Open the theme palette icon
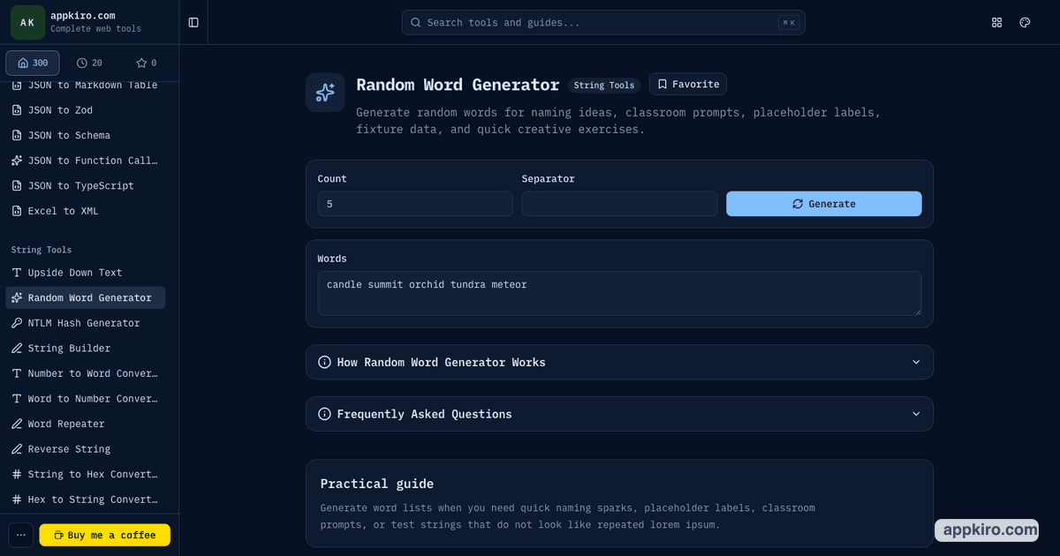Viewport: 1060px width, 556px height. 1025,22
